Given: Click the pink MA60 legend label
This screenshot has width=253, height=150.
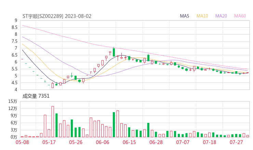Looking at the screenshot, I should coord(240,16).
